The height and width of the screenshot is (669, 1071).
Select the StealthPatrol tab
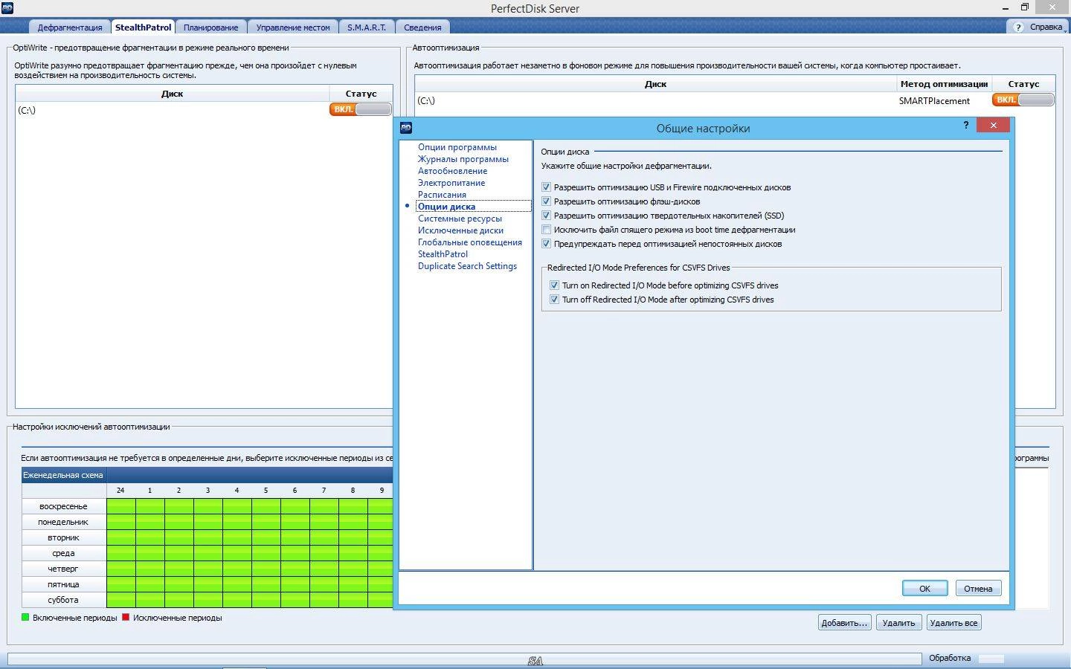coord(144,27)
